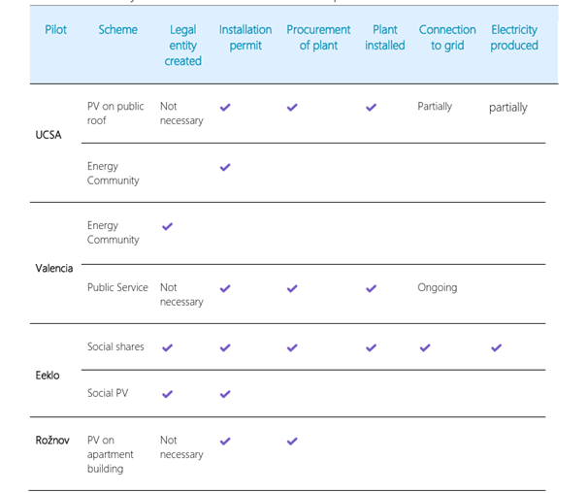Click the Installation permit checkmark for Rožnov
Screen dimensions: 587x493
coord(225,441)
